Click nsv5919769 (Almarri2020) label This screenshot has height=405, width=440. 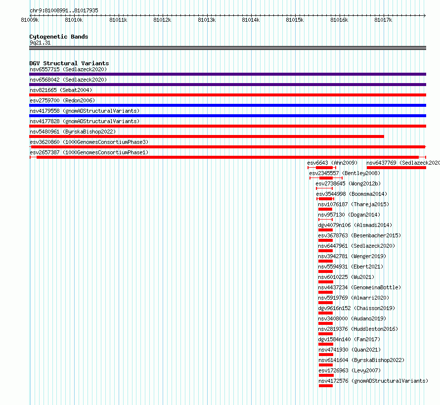(x=353, y=298)
